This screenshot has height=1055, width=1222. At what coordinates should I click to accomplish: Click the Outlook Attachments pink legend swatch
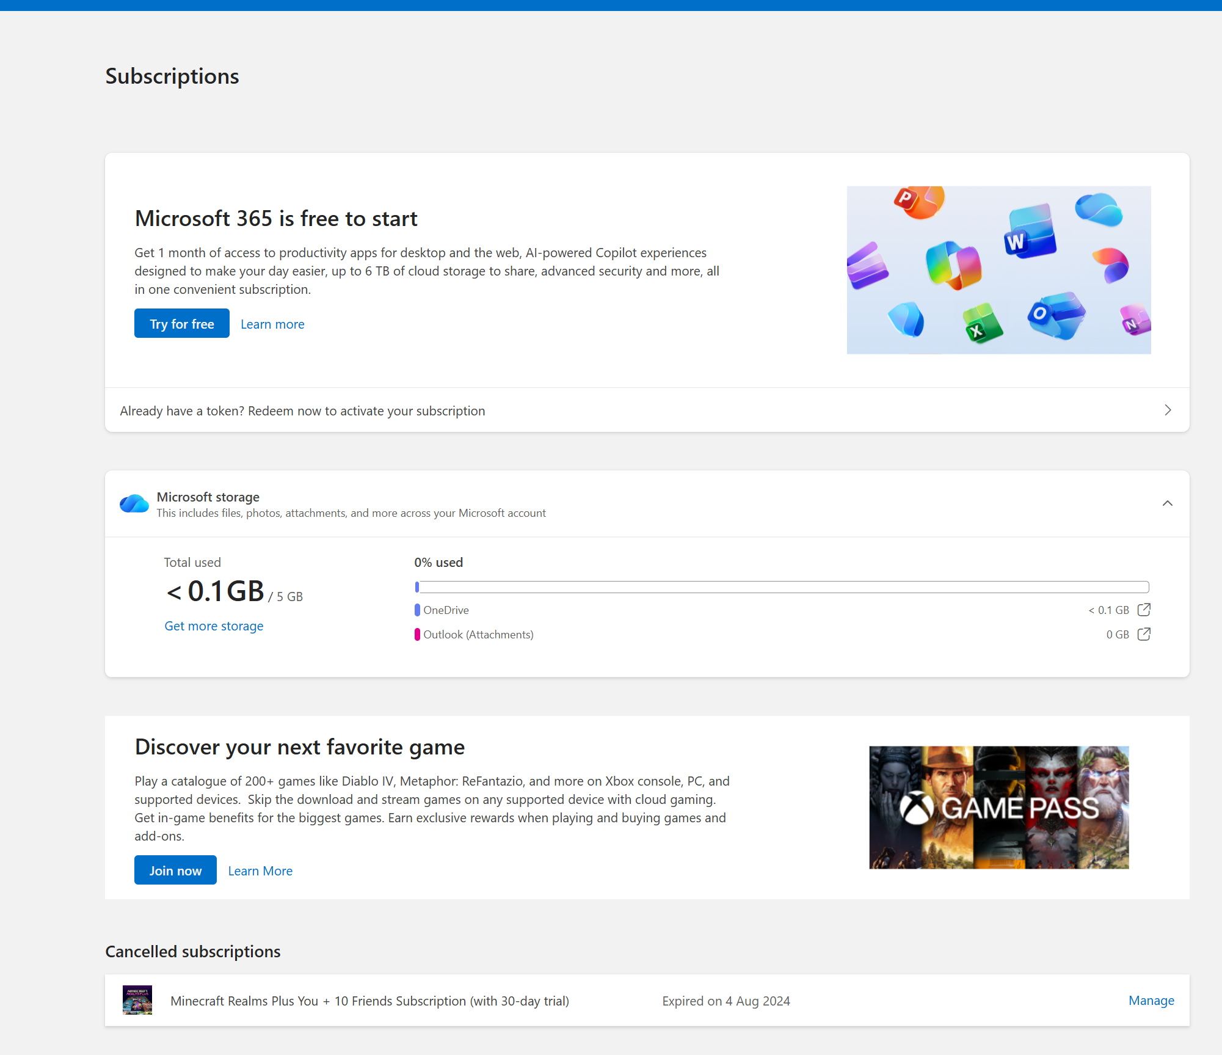(417, 634)
